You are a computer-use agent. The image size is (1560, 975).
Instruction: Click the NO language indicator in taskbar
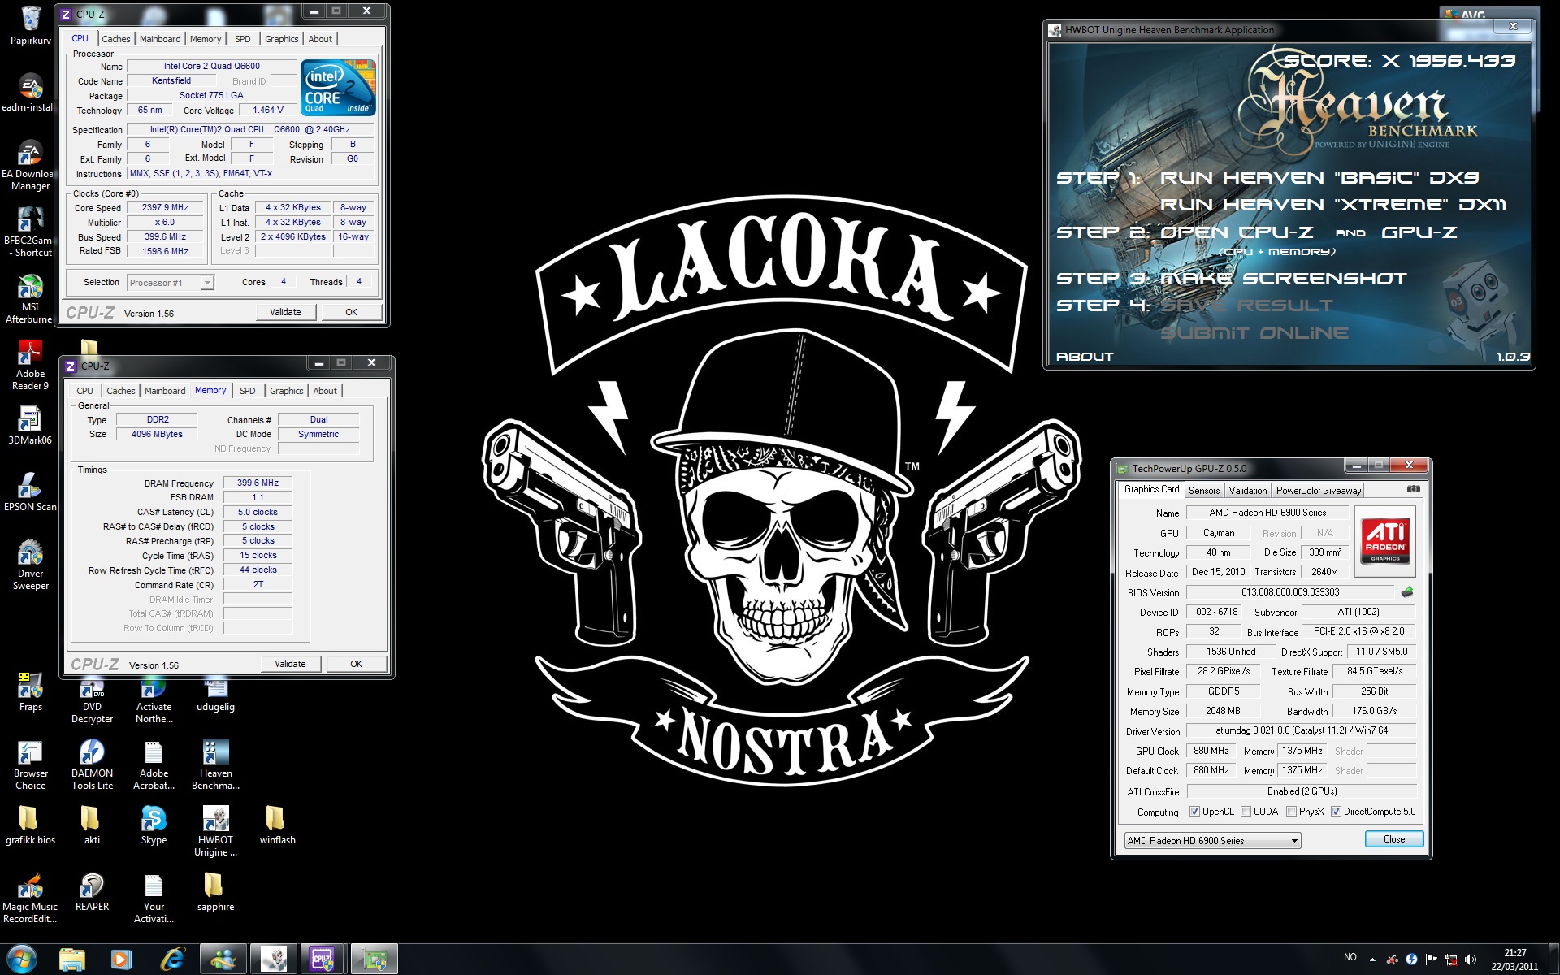(1350, 957)
